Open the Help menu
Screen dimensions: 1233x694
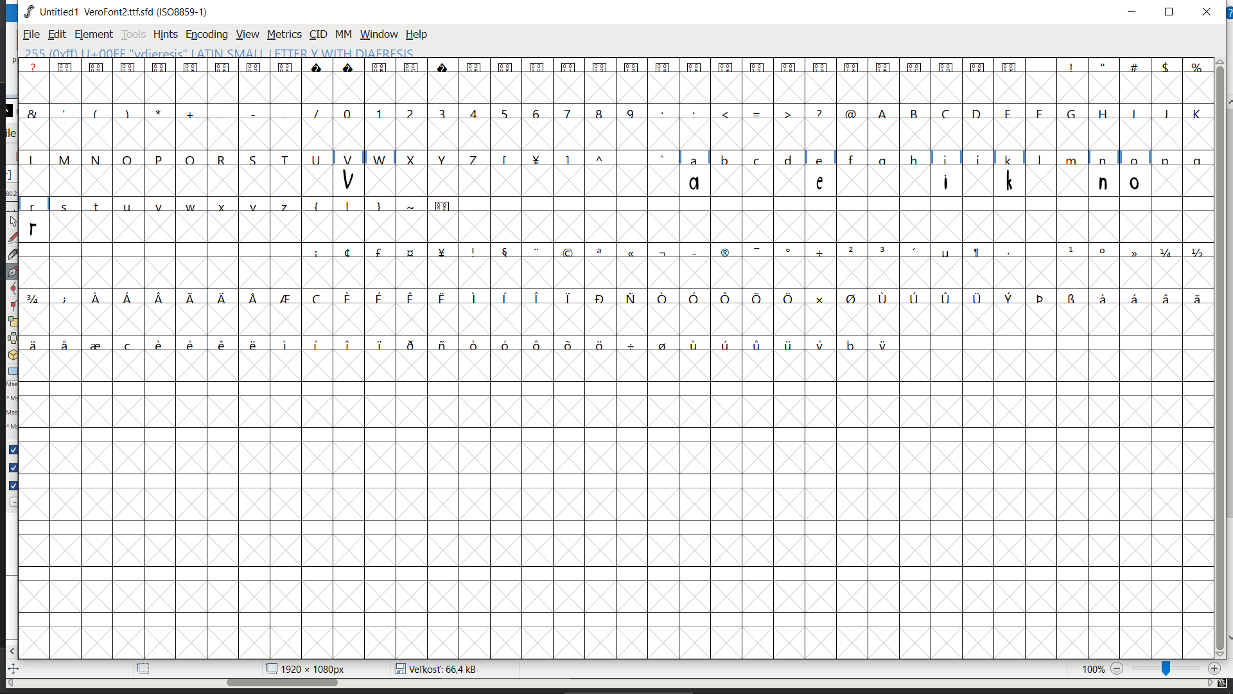pos(416,34)
